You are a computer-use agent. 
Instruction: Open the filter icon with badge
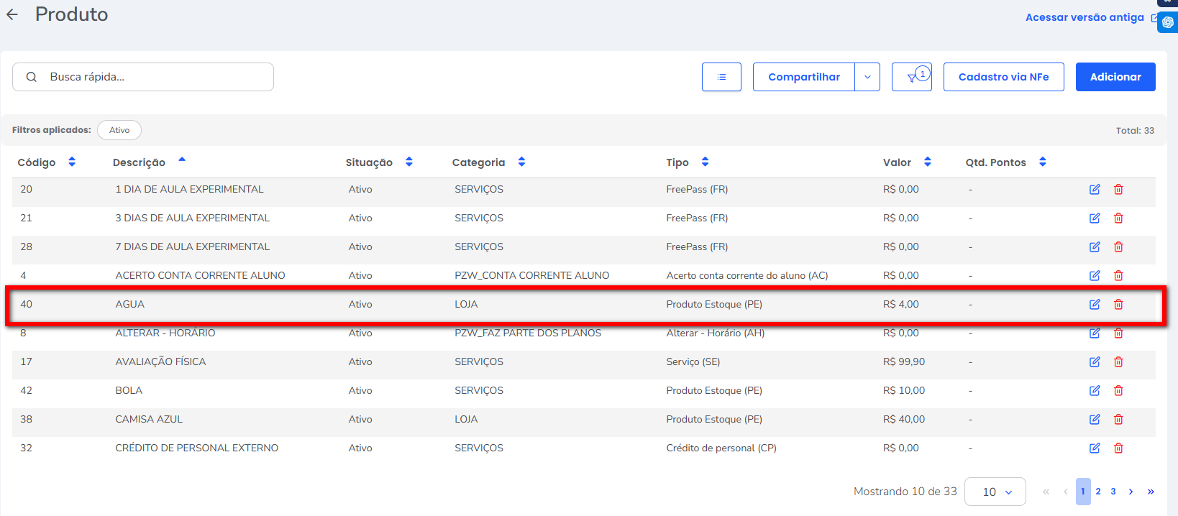tap(911, 77)
